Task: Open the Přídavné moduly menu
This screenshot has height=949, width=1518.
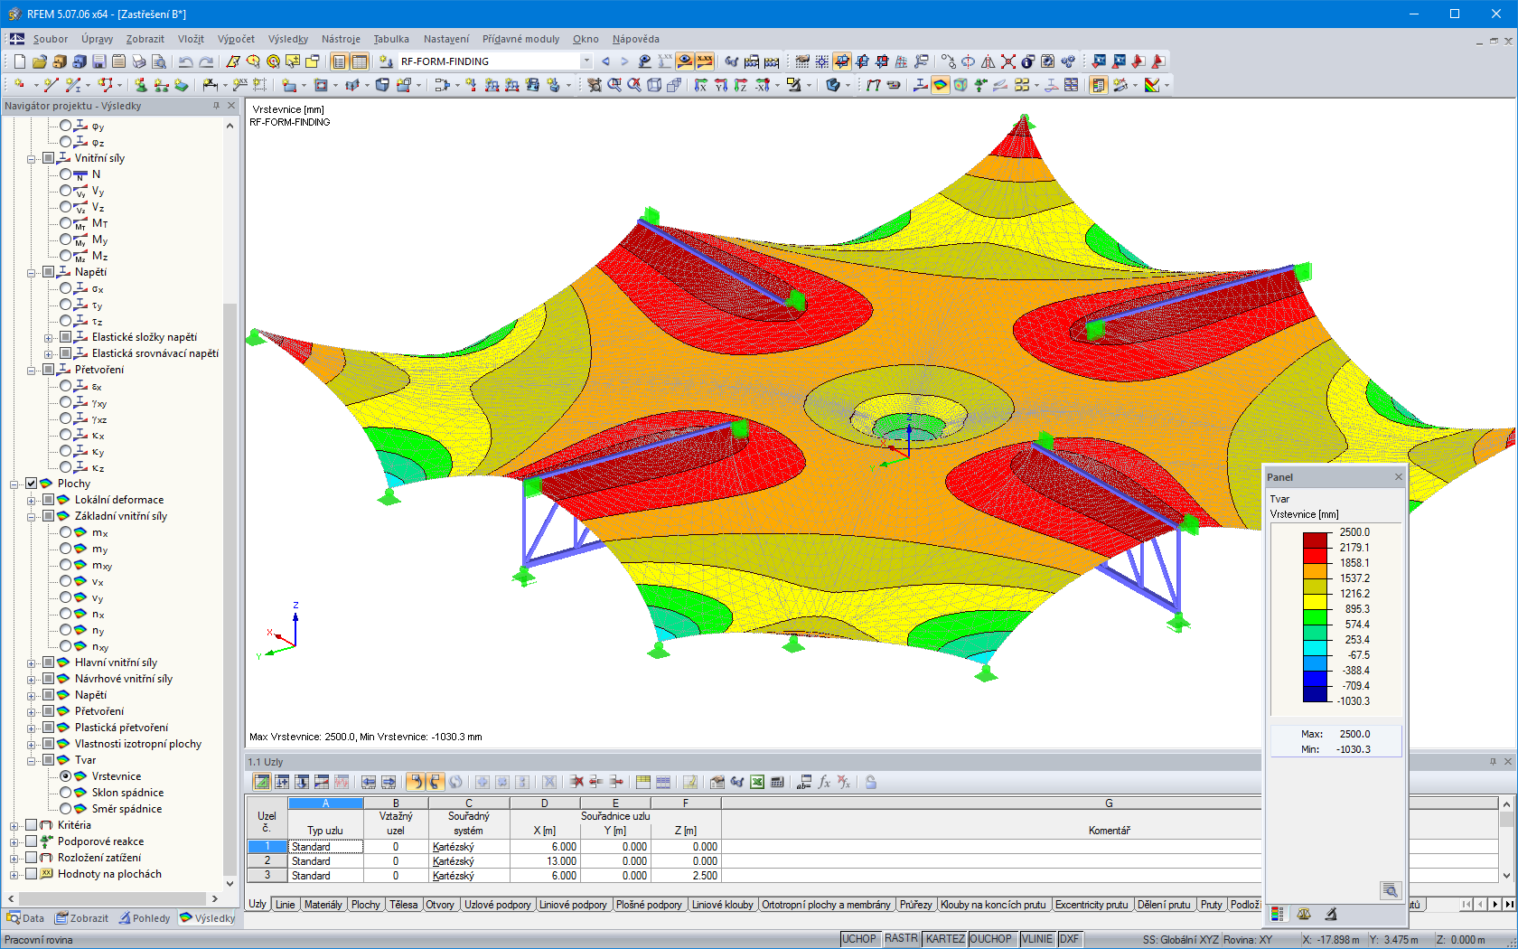Action: coord(520,39)
